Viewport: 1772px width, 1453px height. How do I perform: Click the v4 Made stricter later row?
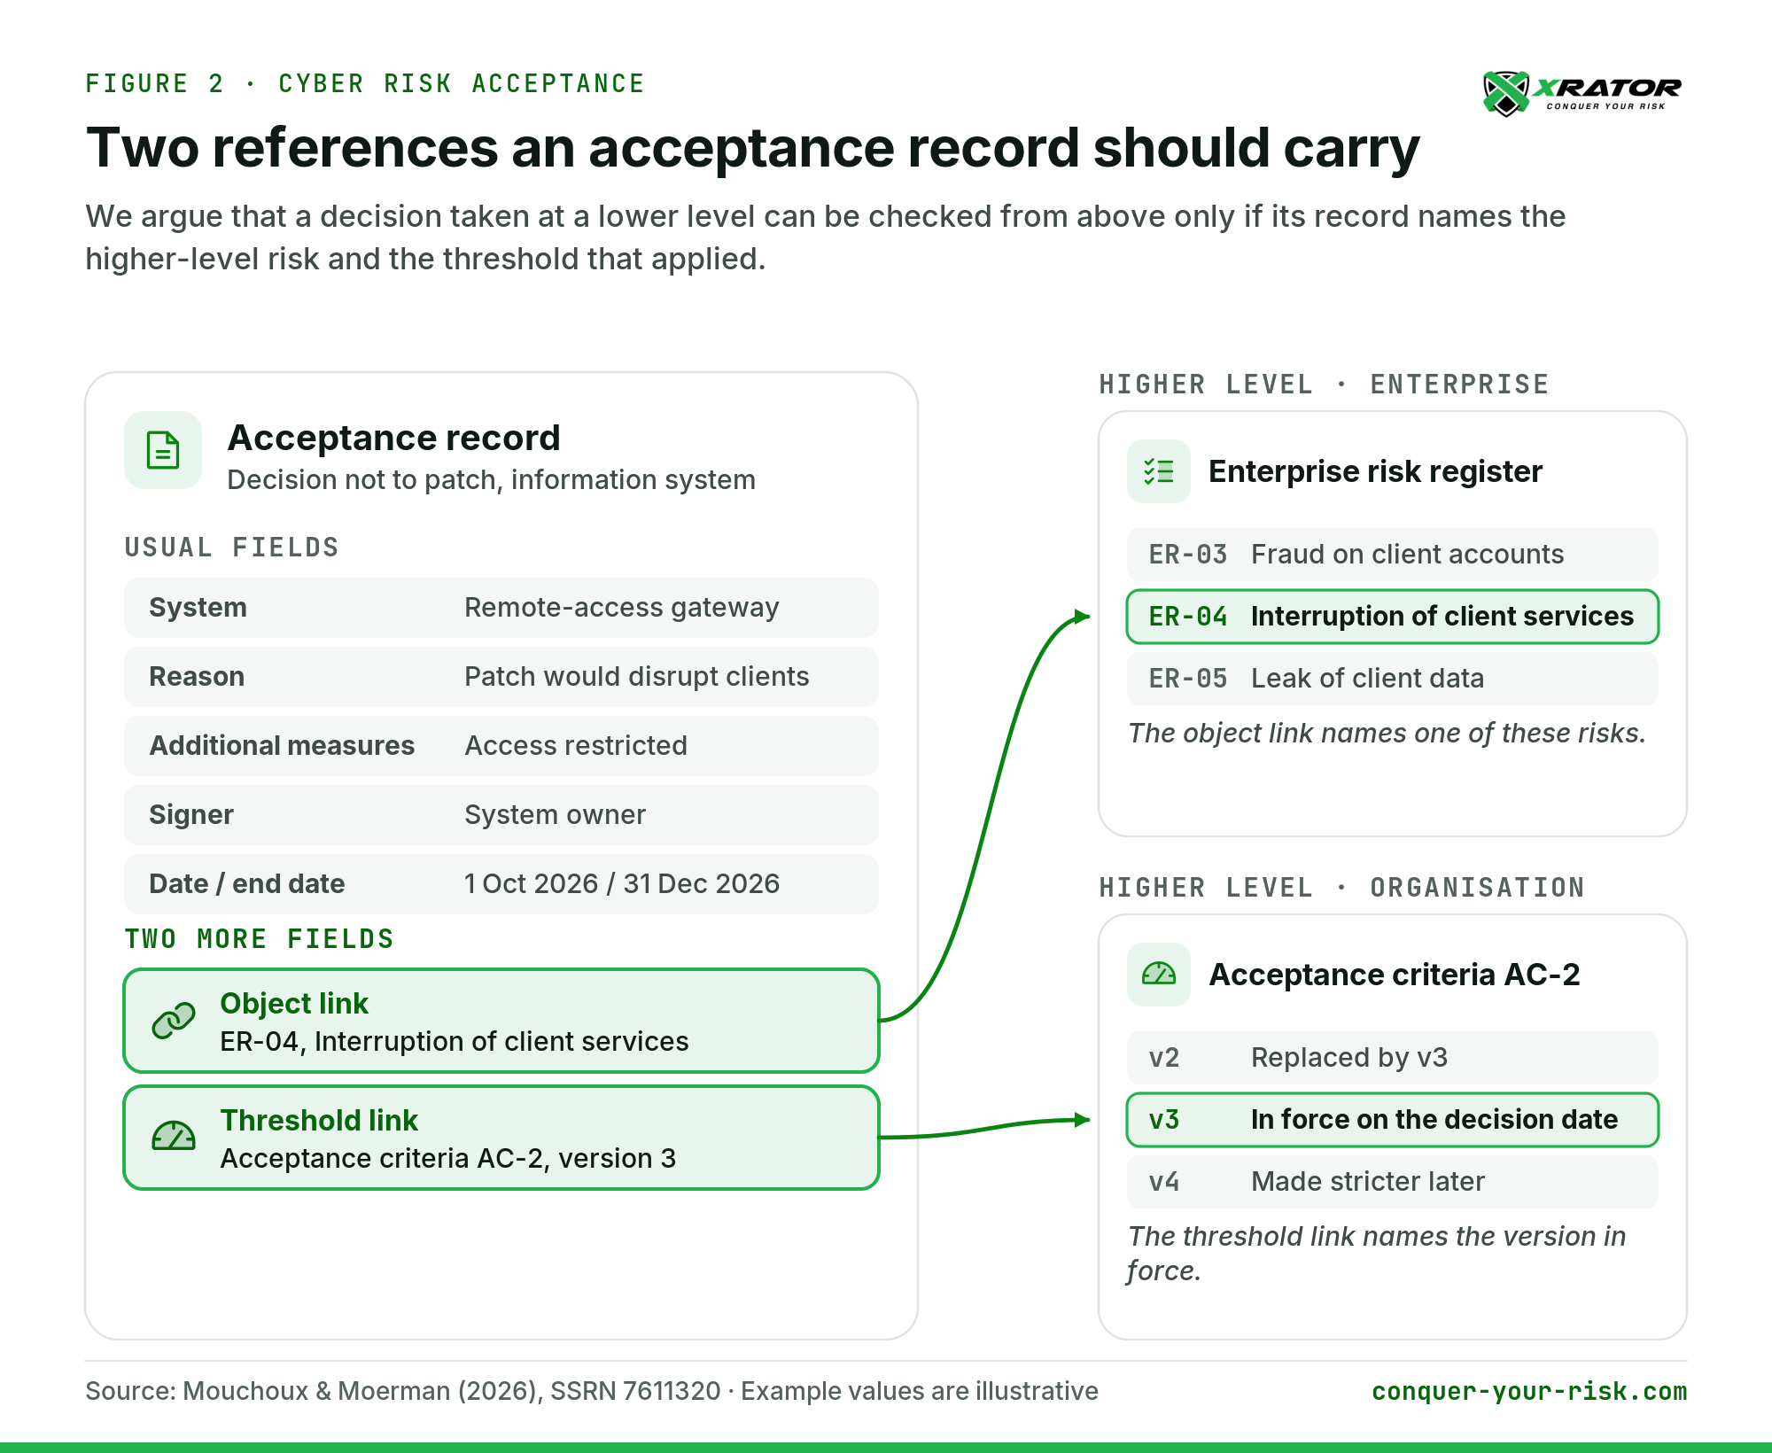click(x=1393, y=1182)
